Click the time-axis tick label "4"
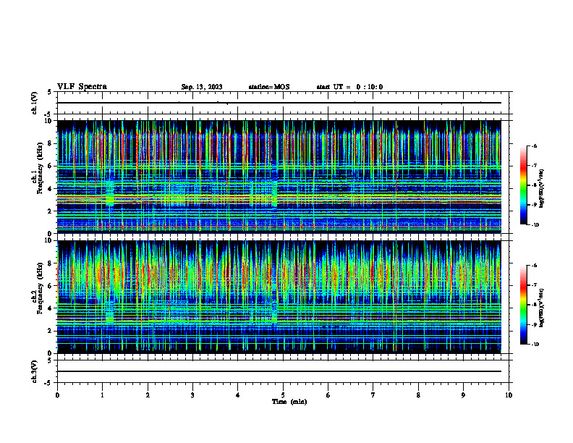 click(238, 395)
